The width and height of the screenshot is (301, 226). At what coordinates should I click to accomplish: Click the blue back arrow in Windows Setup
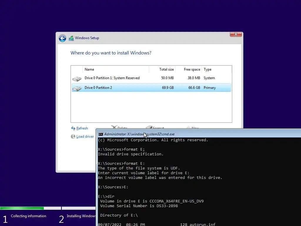pyautogui.click(x=62, y=38)
